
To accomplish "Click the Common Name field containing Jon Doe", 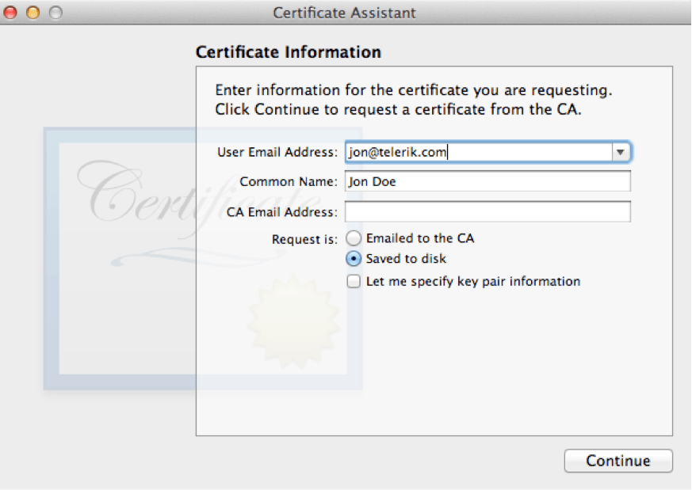I will [487, 181].
